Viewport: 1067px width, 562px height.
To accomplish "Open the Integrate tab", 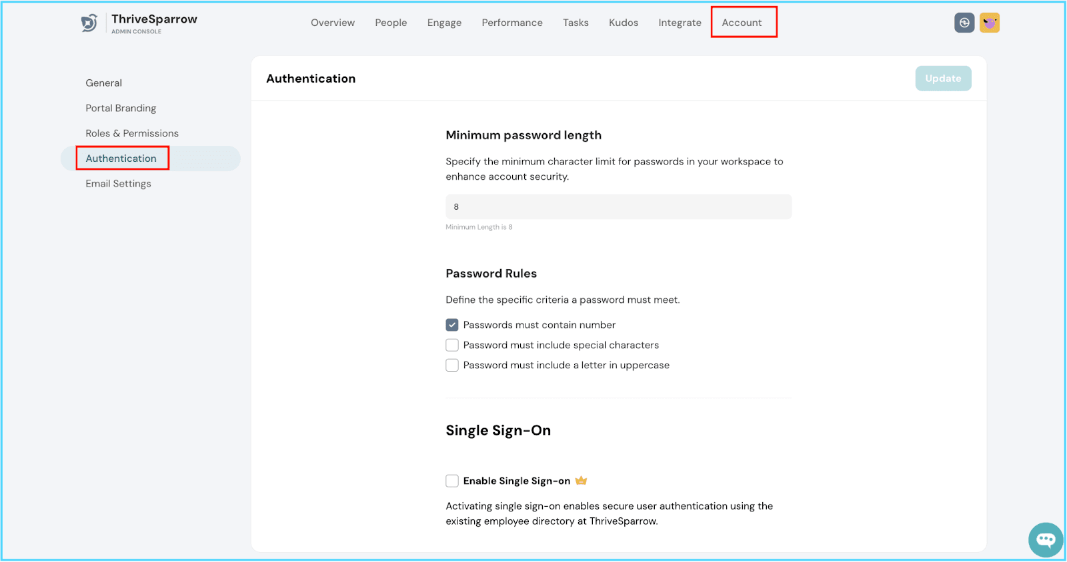I will [680, 23].
